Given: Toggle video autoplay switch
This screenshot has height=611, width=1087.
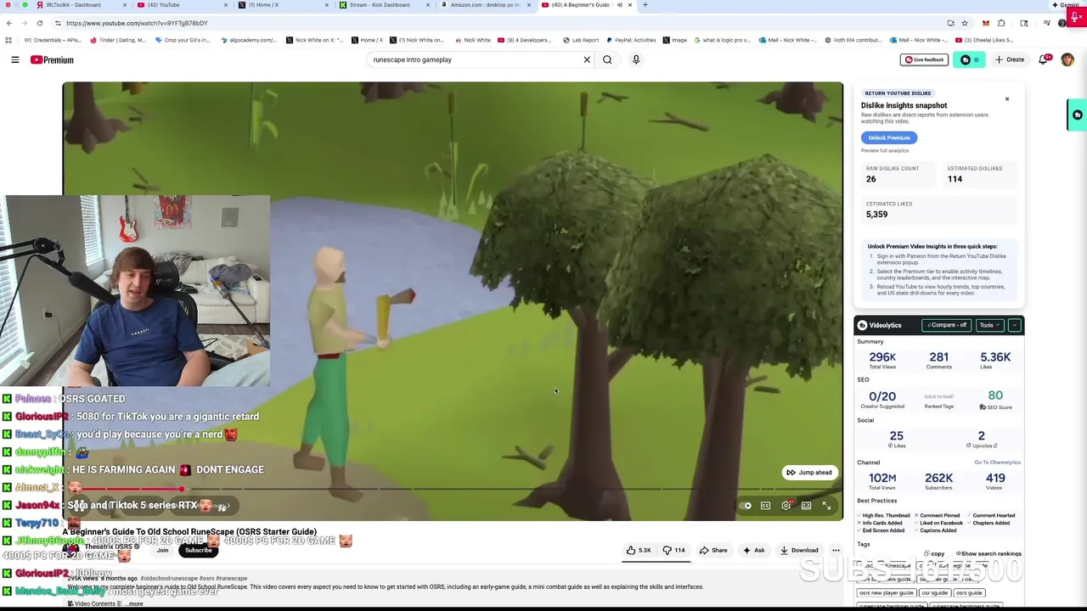Looking at the screenshot, I should (x=746, y=506).
